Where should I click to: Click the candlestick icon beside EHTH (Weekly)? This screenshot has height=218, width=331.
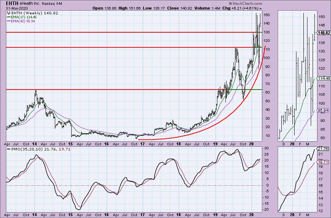point(8,13)
